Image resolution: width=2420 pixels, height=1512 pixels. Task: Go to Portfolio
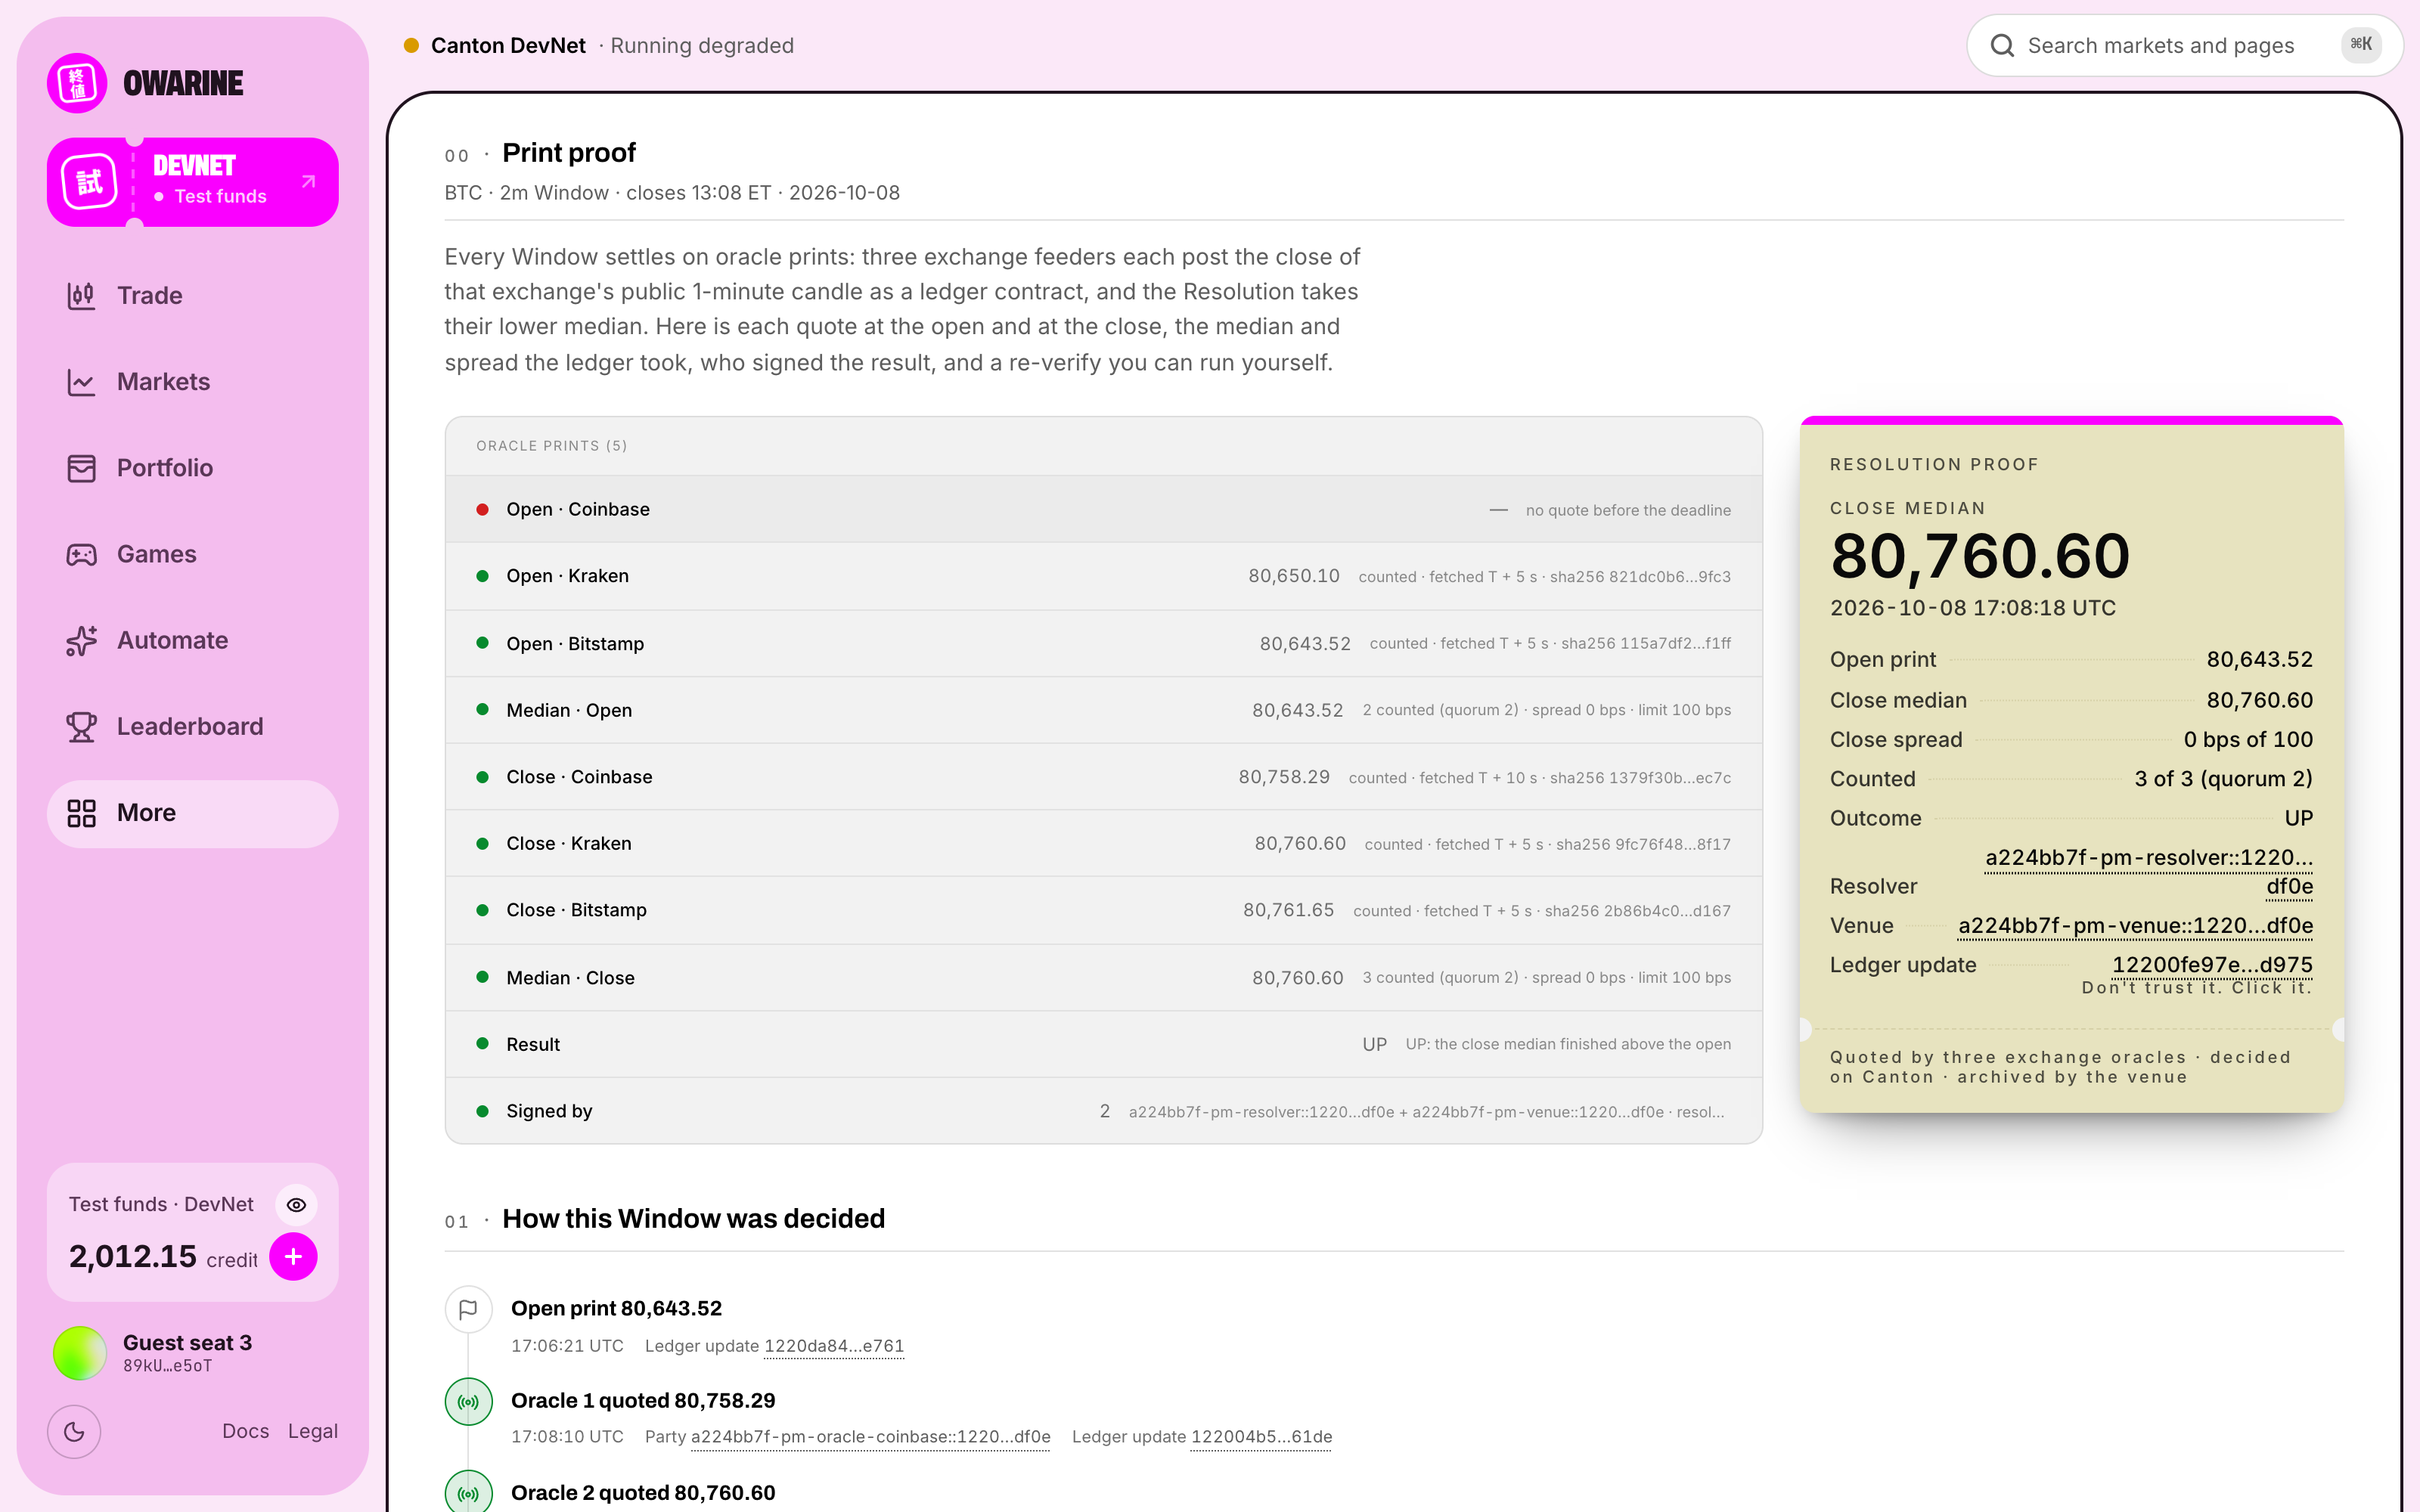click(192, 468)
